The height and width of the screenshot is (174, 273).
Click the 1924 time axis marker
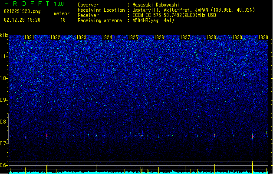(x=107, y=37)
